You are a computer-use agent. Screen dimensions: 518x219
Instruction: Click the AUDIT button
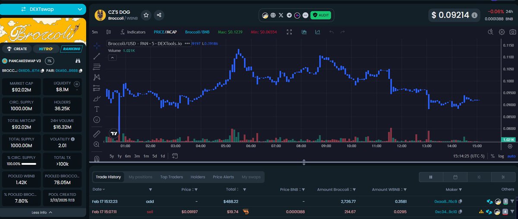click(320, 15)
